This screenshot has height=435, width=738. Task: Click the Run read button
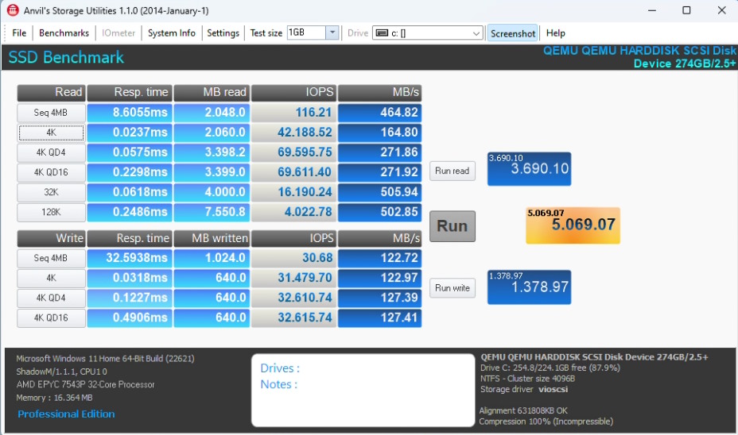pyautogui.click(x=453, y=171)
